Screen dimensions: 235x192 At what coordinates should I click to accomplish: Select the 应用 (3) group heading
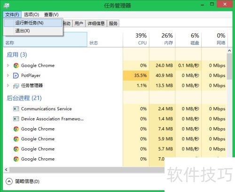pos(17,55)
